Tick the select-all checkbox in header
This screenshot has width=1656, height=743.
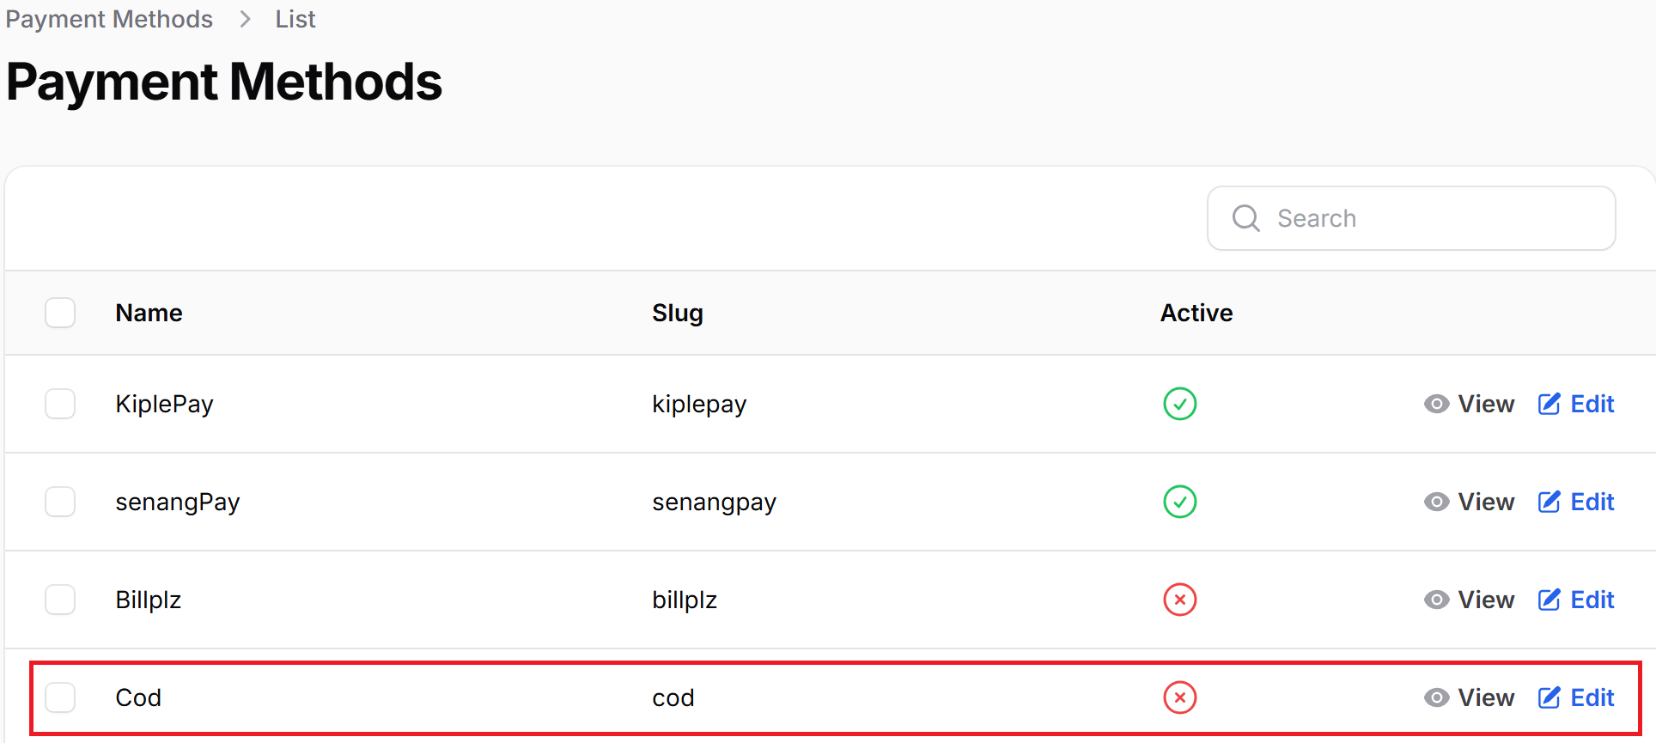[60, 313]
